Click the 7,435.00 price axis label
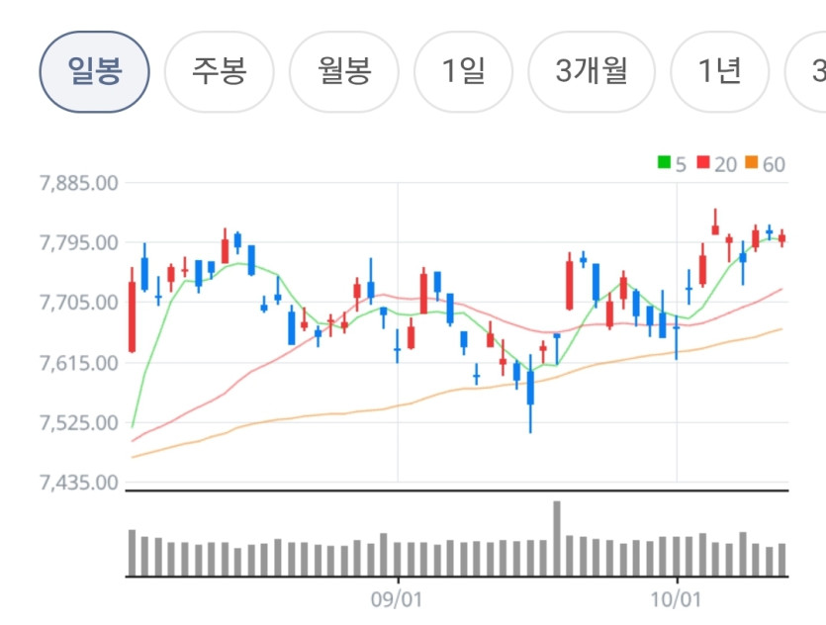This screenshot has width=826, height=625. click(79, 483)
